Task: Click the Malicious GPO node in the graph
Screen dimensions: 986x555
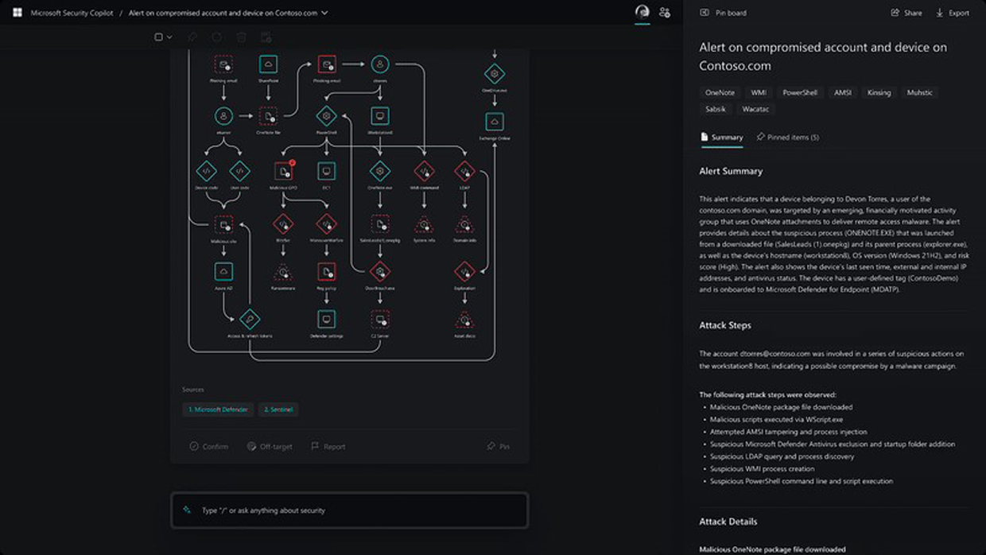Action: click(283, 171)
